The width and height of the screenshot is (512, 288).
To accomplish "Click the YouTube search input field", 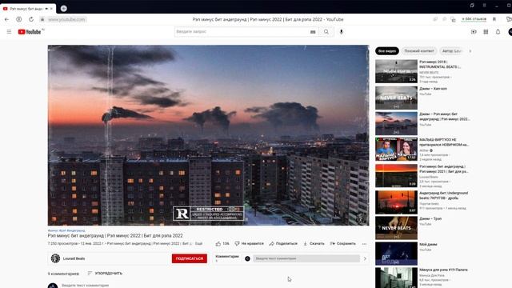I will pyautogui.click(x=242, y=32).
